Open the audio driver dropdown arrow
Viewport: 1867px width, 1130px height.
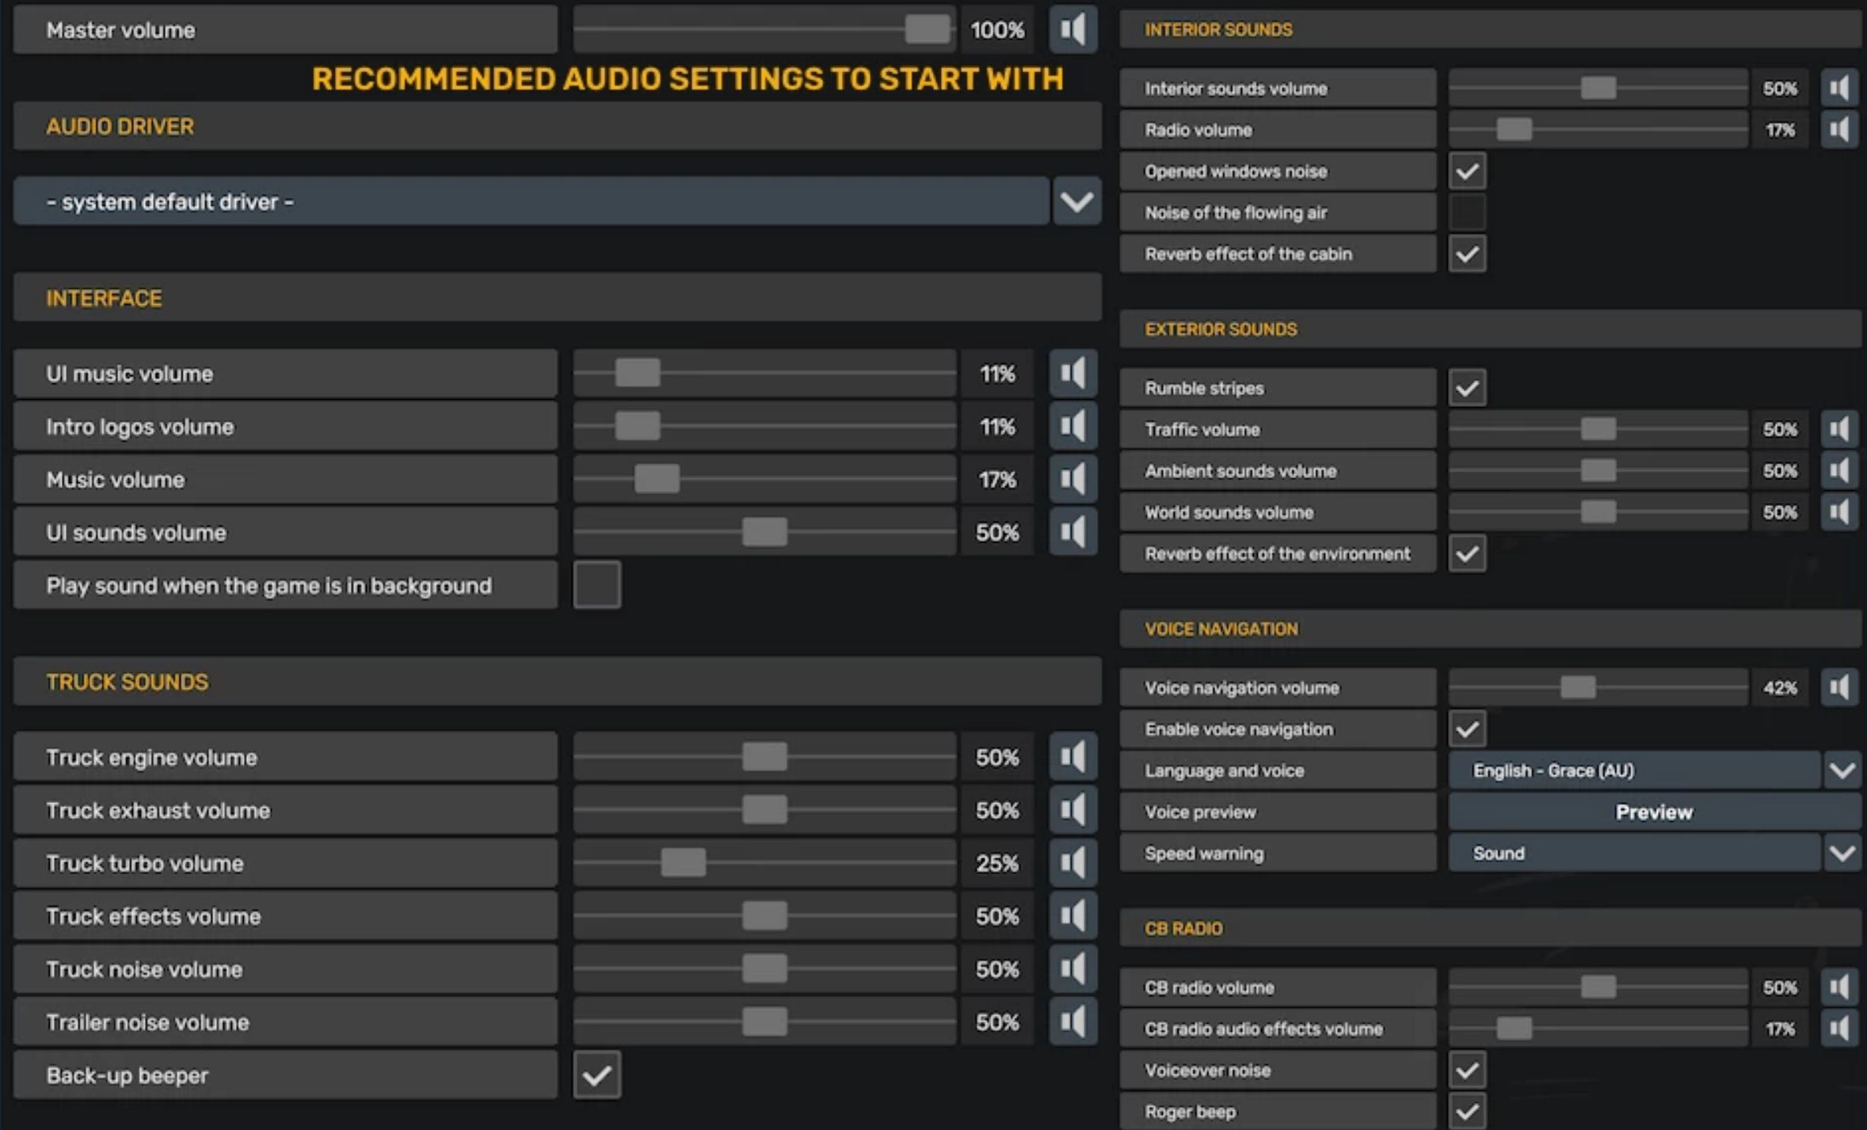tap(1076, 201)
